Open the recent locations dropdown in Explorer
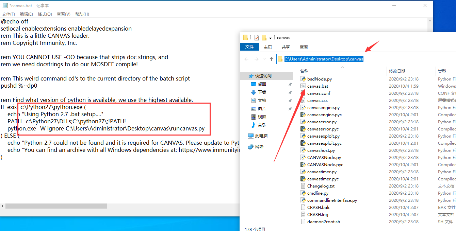Image resolution: width=456 pixels, height=231 pixels. (x=264, y=59)
